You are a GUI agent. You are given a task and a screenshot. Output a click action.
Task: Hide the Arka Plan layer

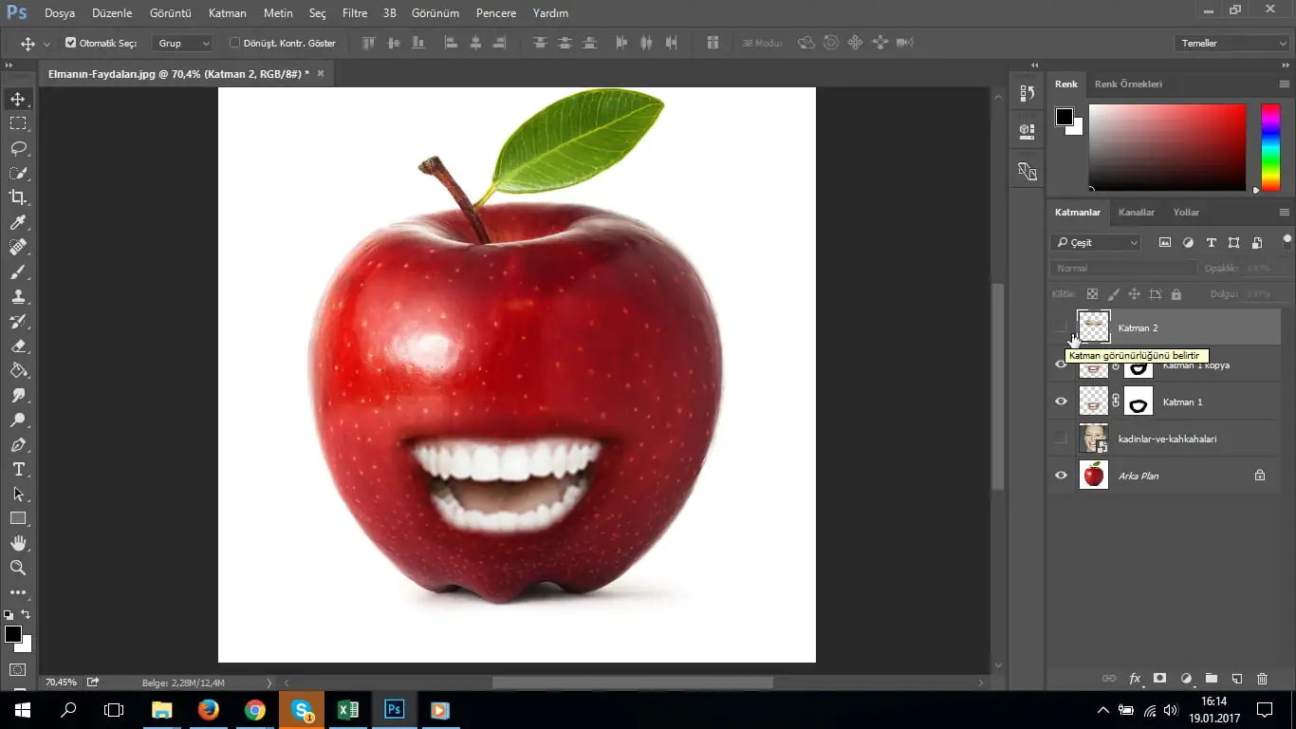point(1061,476)
